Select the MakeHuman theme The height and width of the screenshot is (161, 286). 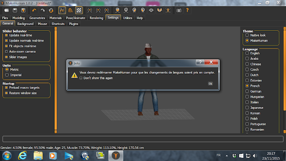coord(247,41)
